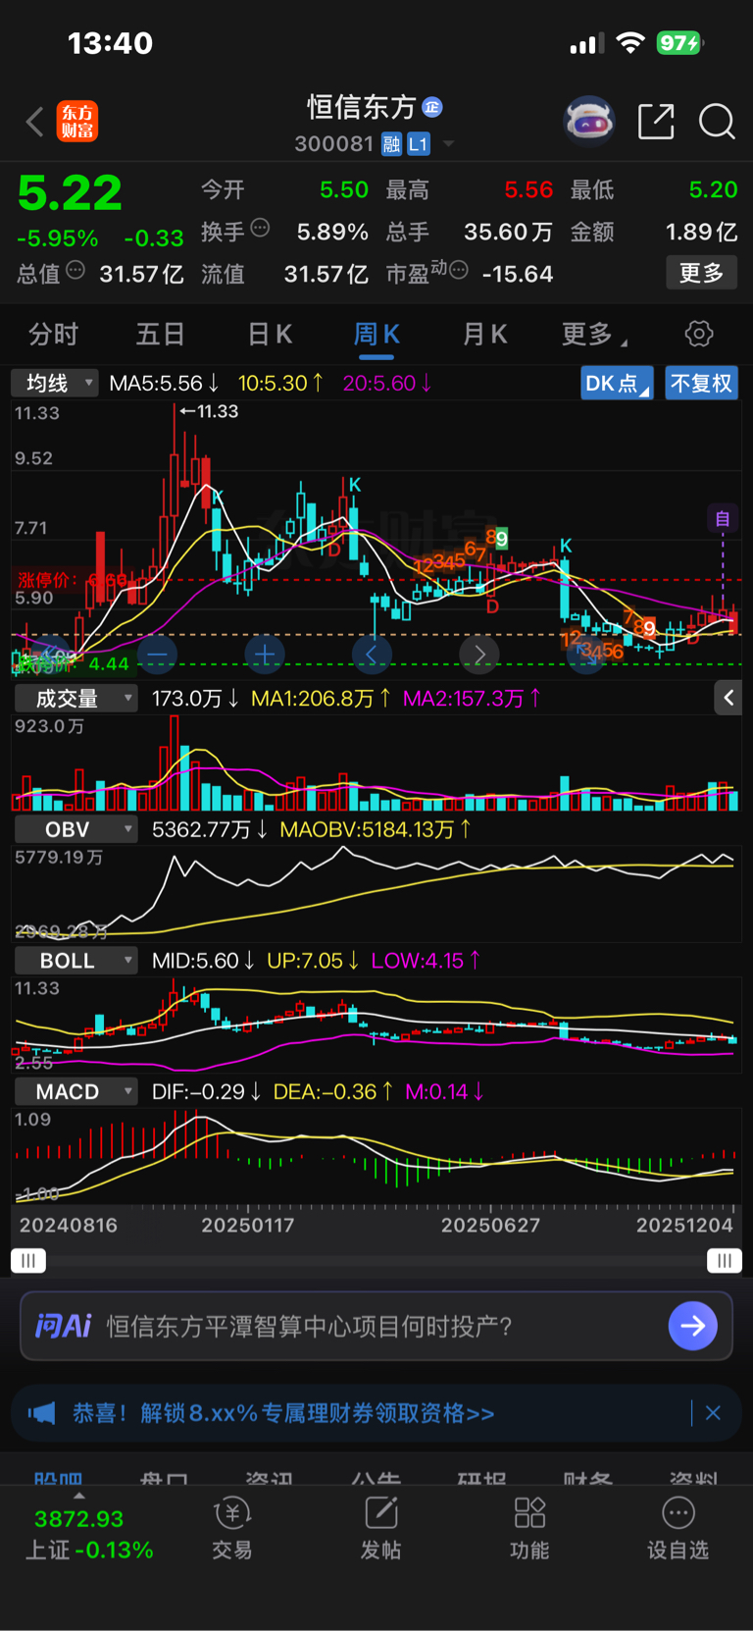Viewport: 753px width, 1631px height.
Task: Open the MACD indicator dropdown
Action: 75,1091
